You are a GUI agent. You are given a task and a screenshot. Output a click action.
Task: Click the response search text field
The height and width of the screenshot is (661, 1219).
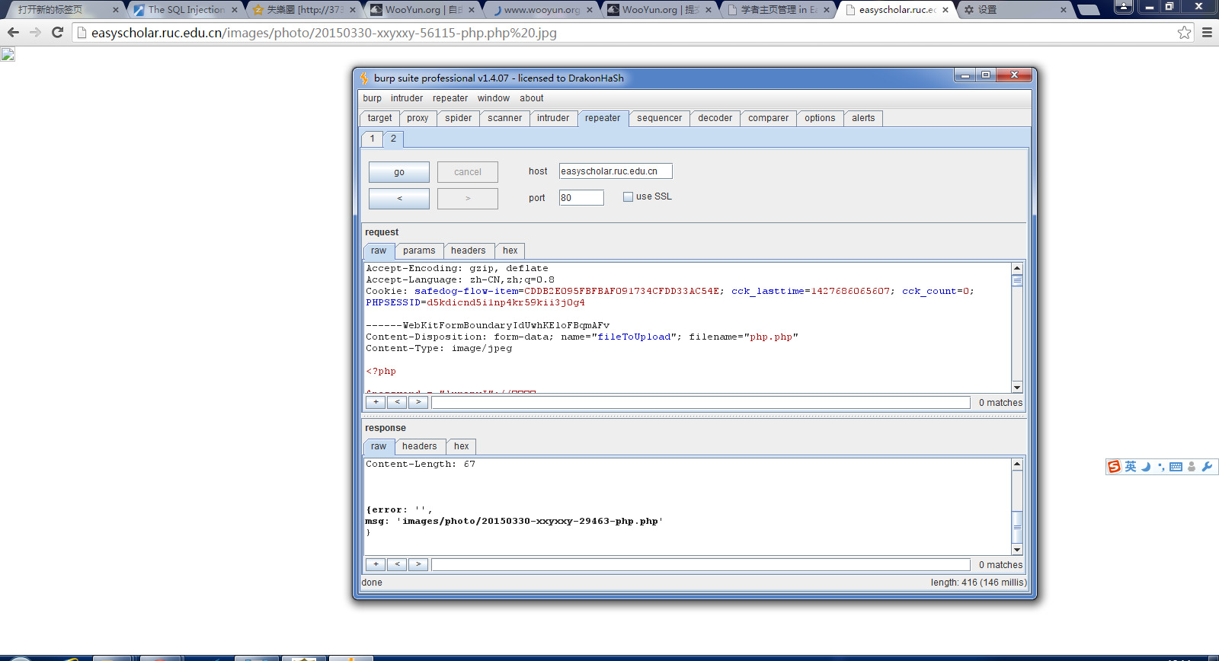(701, 564)
